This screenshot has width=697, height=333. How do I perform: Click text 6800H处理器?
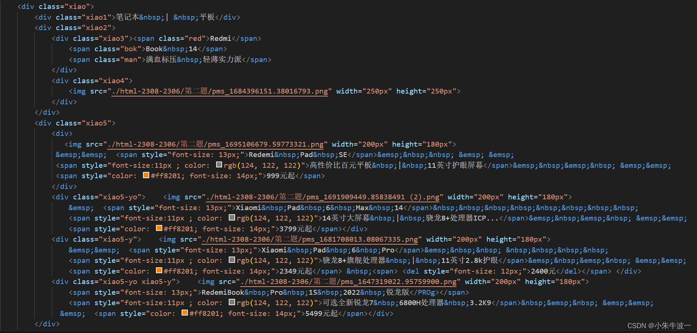(421, 303)
